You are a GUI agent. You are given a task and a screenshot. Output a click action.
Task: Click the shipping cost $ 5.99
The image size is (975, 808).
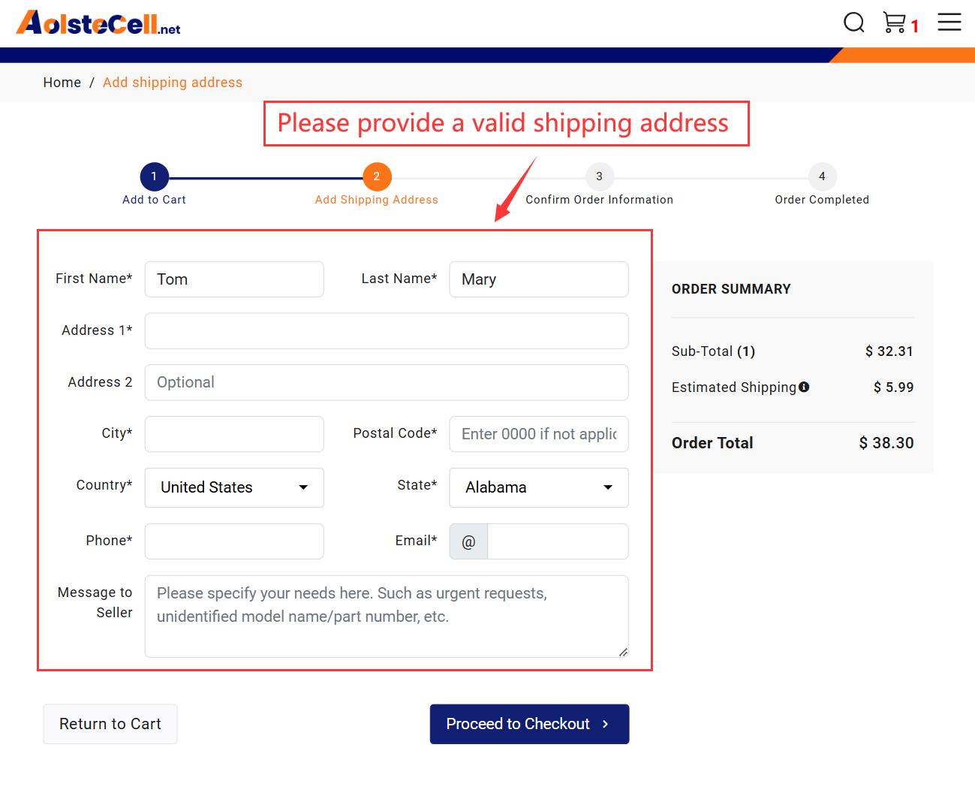pos(894,387)
